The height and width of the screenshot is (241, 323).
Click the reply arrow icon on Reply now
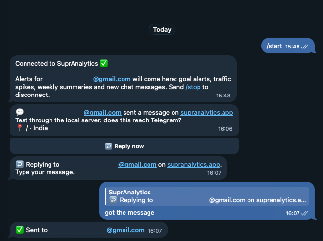108,146
